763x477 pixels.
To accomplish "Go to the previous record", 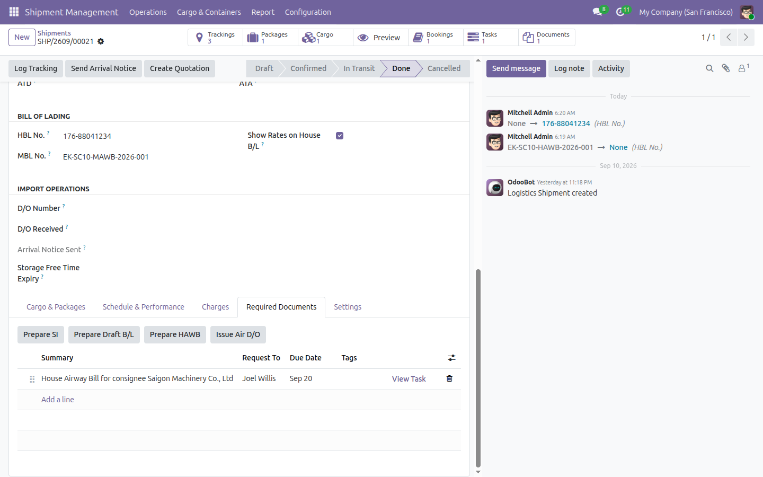I will pos(729,37).
